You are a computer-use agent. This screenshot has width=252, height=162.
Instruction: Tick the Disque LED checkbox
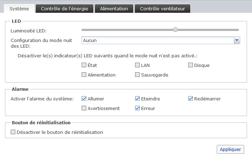(x=191, y=65)
